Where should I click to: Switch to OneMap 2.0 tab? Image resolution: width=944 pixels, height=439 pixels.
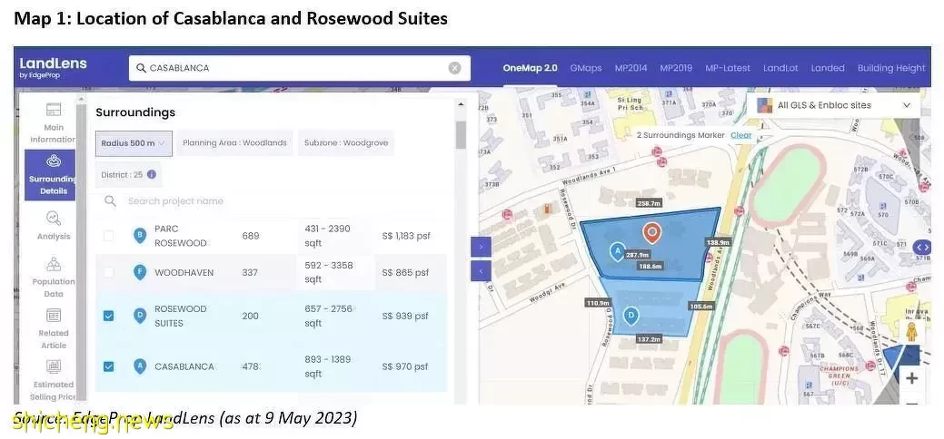pos(530,68)
